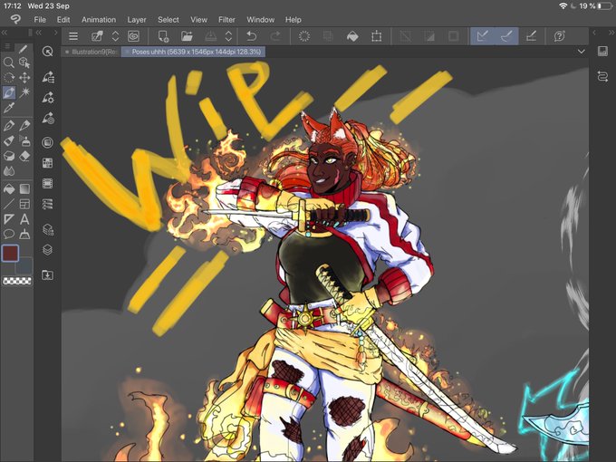Click the Help question mark icon
This screenshot has width=616, height=462.
pos(560,36)
